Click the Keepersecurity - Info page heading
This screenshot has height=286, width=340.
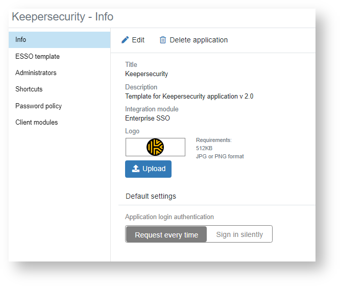pyautogui.click(x=62, y=16)
